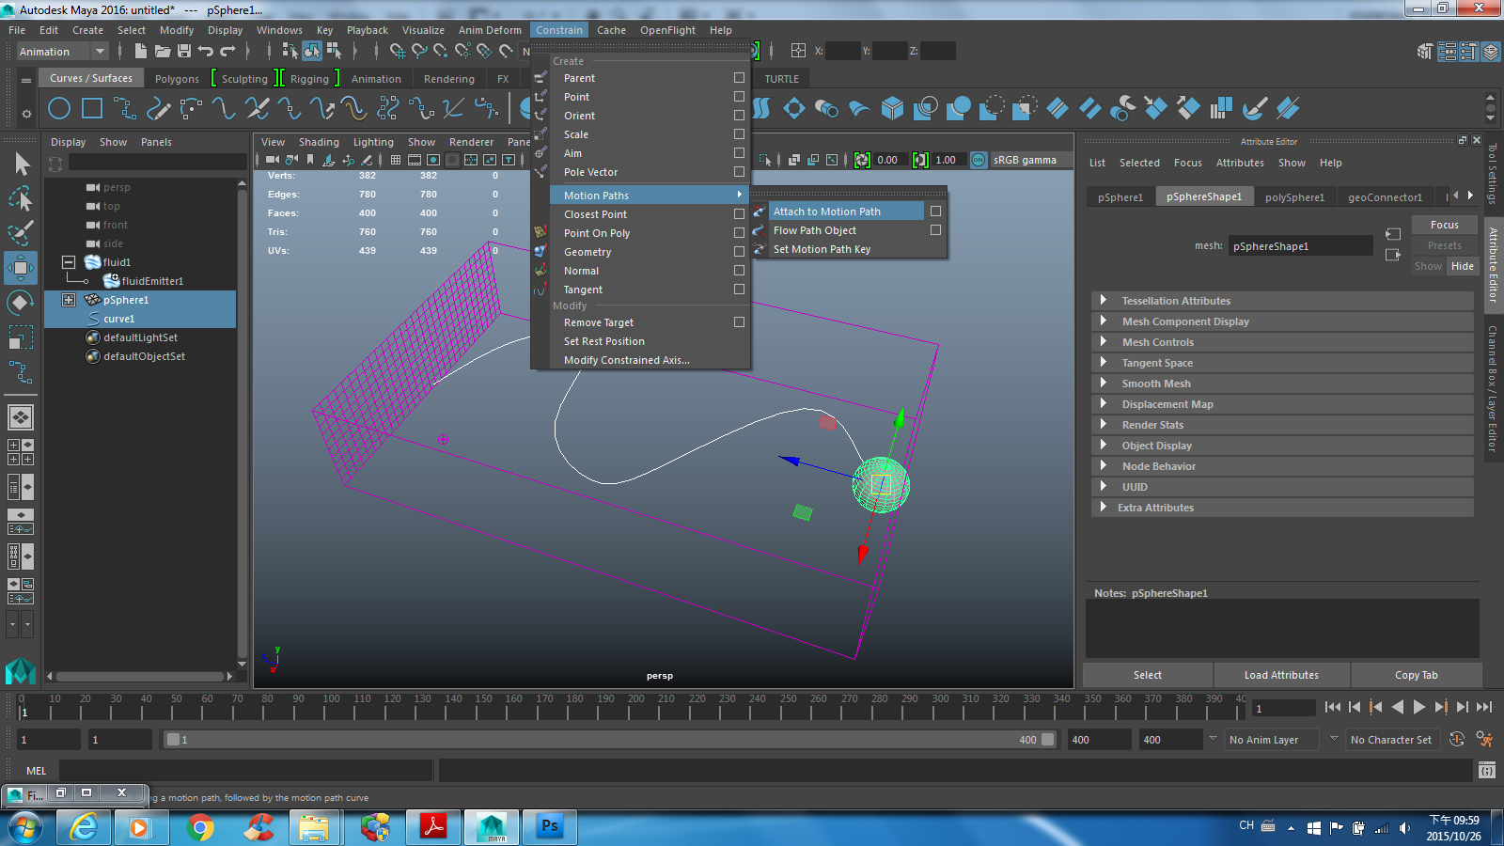Open the Cache menu
The width and height of the screenshot is (1504, 846).
(611, 29)
